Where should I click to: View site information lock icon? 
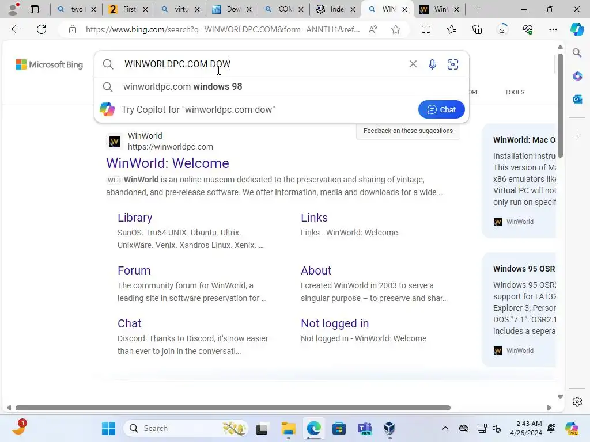[x=73, y=29]
